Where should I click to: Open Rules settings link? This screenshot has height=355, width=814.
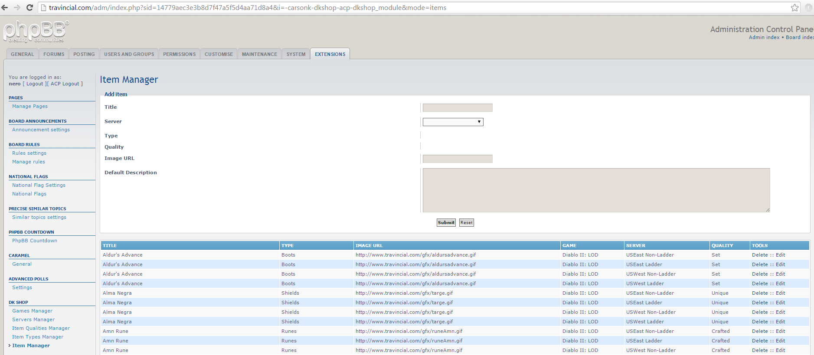click(29, 153)
